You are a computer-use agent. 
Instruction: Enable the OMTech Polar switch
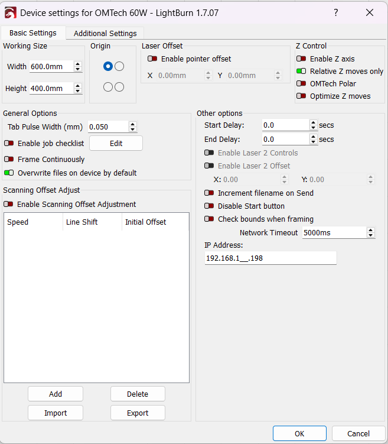(301, 83)
